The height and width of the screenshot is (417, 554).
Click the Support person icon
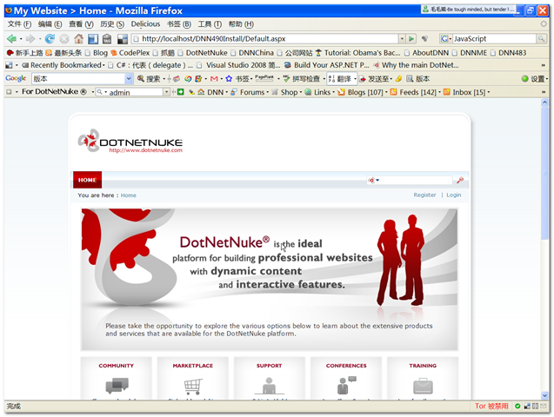tap(270, 386)
